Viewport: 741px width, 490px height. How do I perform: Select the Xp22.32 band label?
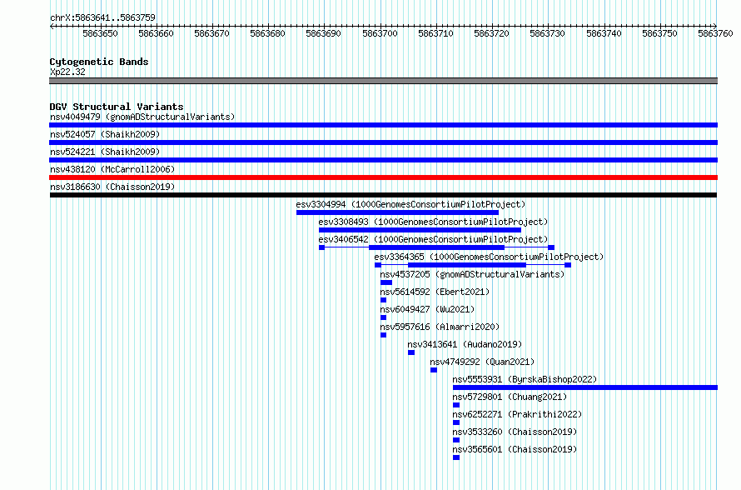click(67, 72)
